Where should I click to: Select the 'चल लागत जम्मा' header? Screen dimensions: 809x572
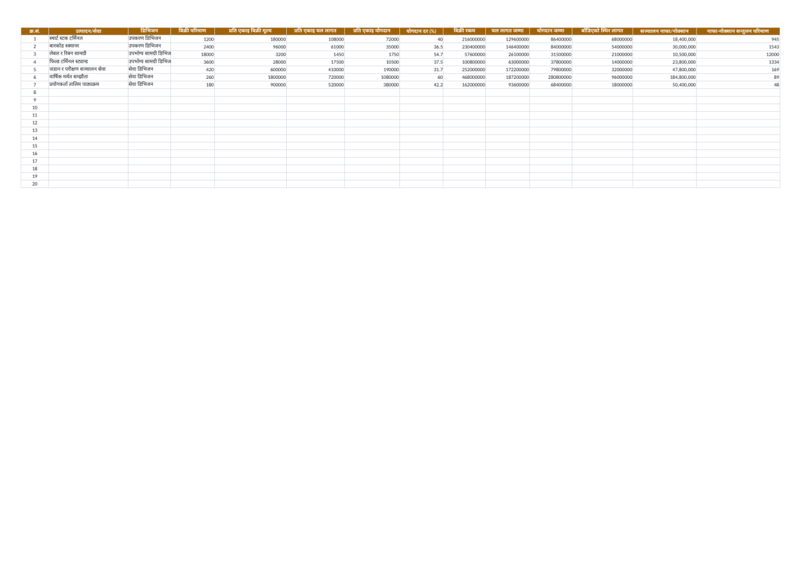pyautogui.click(x=508, y=31)
